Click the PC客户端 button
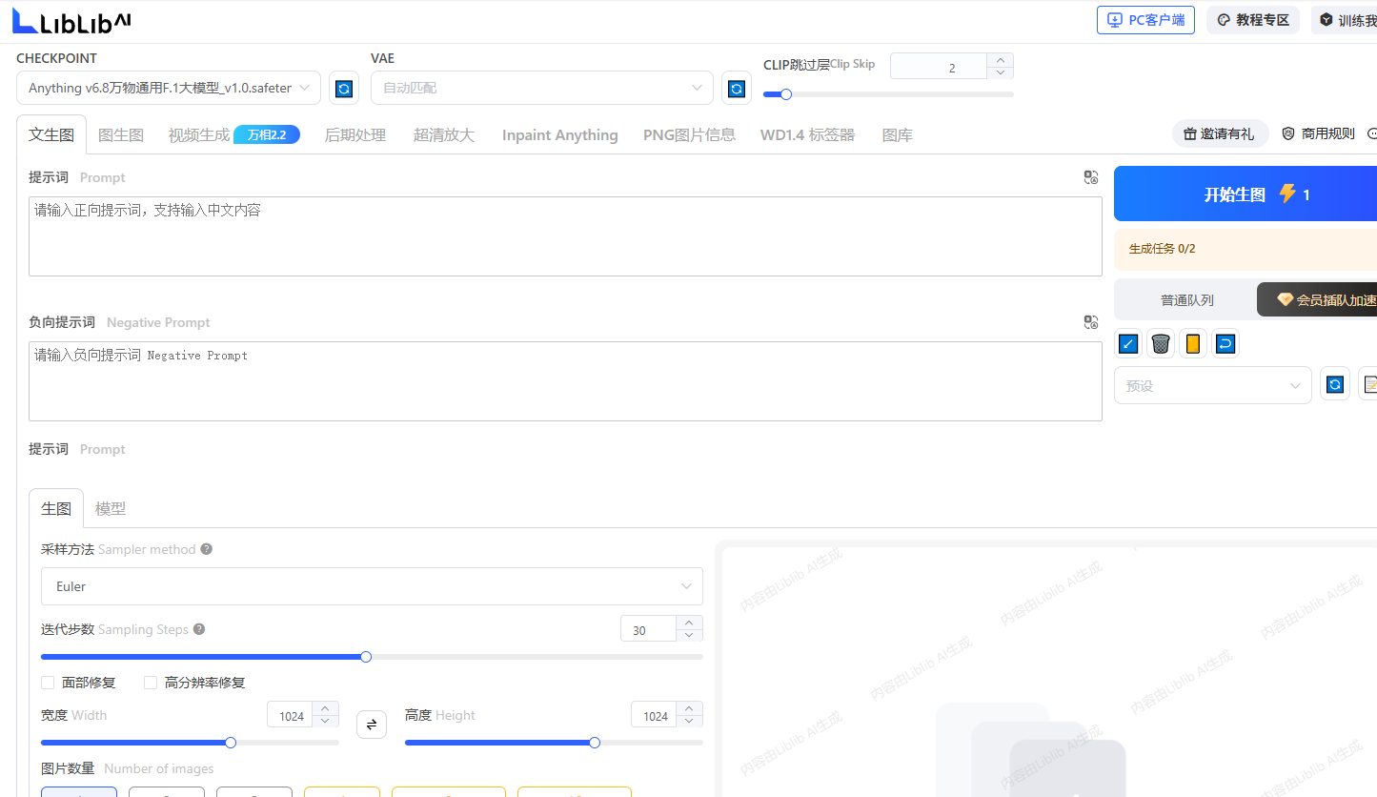 coord(1145,20)
